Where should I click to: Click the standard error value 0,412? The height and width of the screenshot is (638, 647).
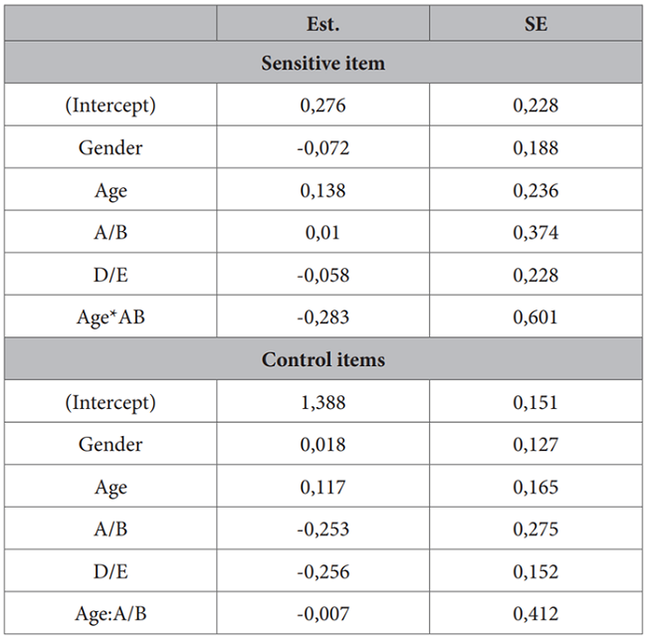click(x=536, y=613)
